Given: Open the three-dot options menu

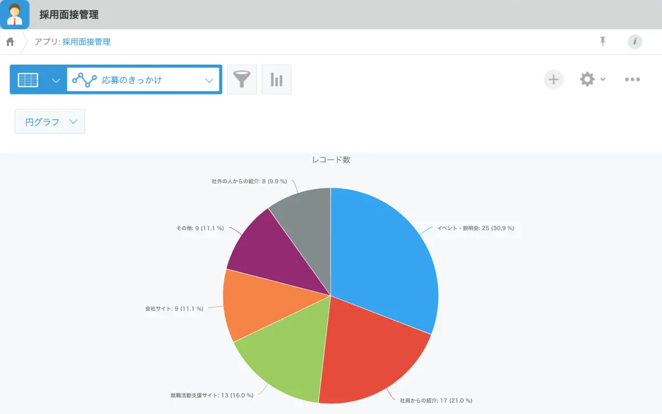Looking at the screenshot, I should click(x=632, y=79).
